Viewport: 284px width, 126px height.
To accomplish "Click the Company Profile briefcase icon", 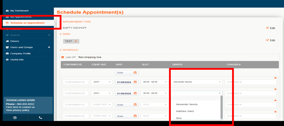I will (7, 54).
